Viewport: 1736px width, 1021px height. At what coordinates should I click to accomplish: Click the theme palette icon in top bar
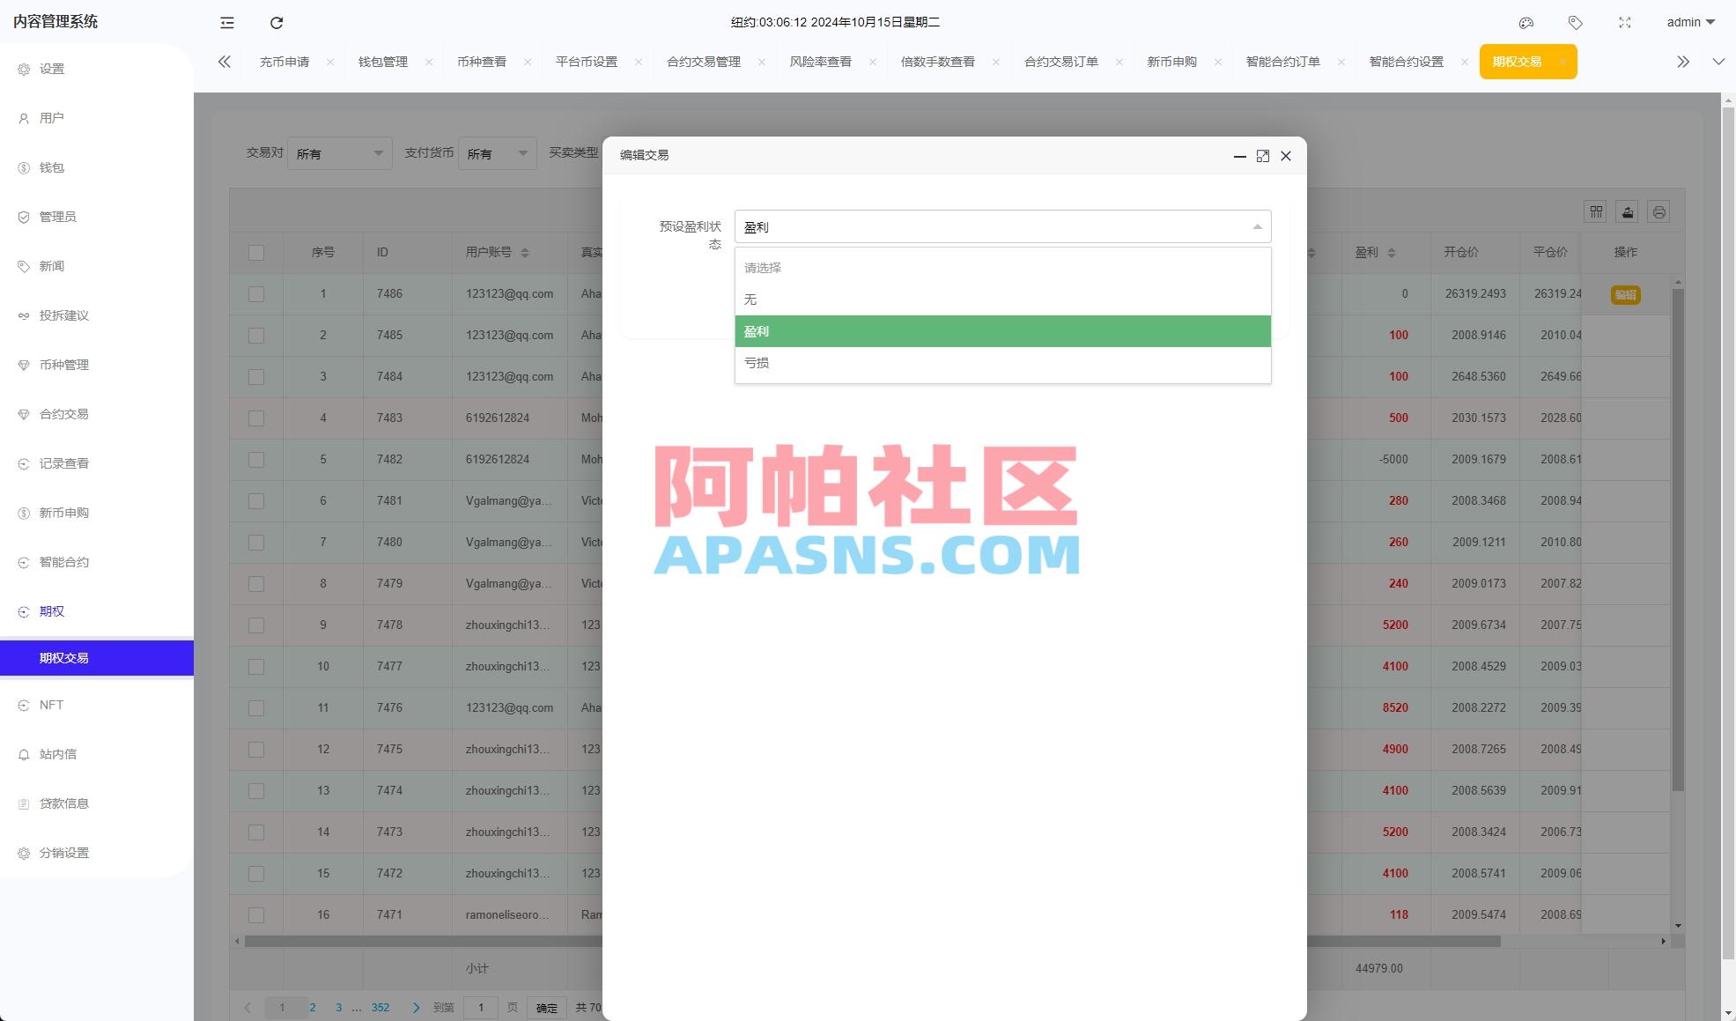click(x=1526, y=23)
